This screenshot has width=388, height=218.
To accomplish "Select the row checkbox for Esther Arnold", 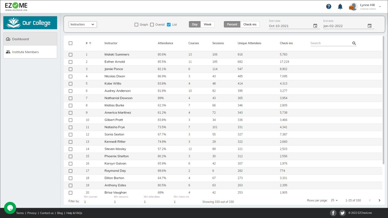I will (70, 62).
